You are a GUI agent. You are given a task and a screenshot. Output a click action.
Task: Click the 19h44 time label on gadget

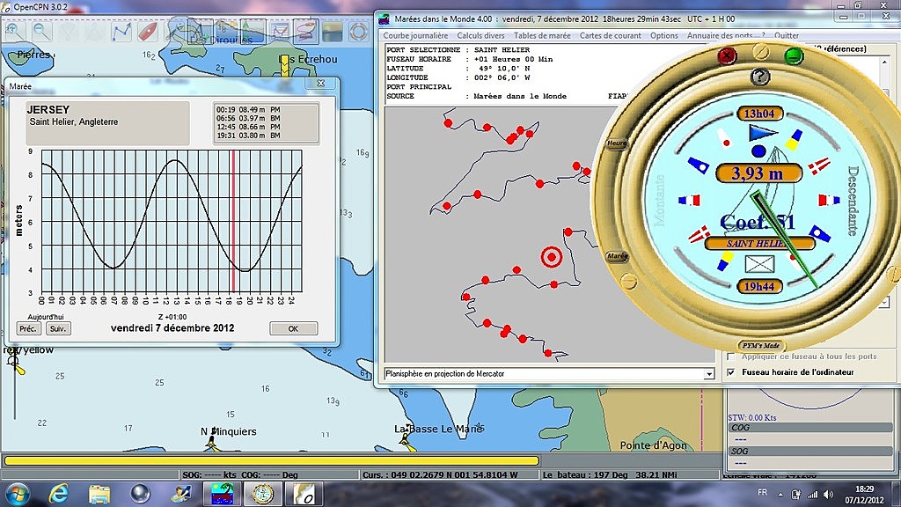tap(759, 286)
